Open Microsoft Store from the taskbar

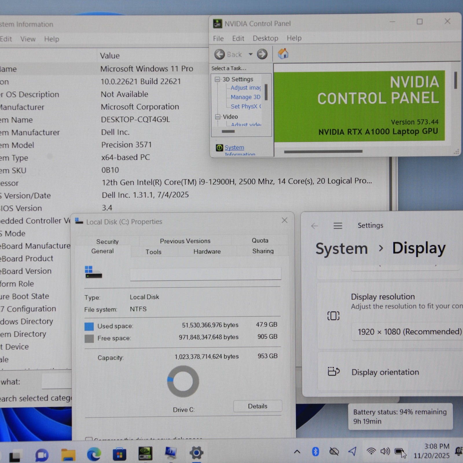click(120, 454)
